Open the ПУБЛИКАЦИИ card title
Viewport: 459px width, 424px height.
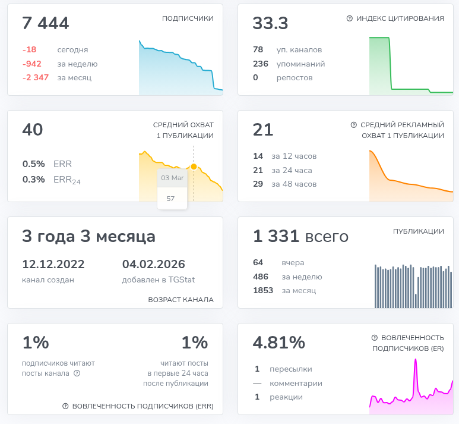(x=418, y=231)
